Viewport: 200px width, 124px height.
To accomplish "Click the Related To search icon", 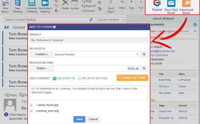I will click(x=144, y=54).
